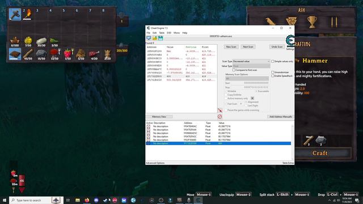Open the Mono menu in Cheat Engine

(176, 33)
